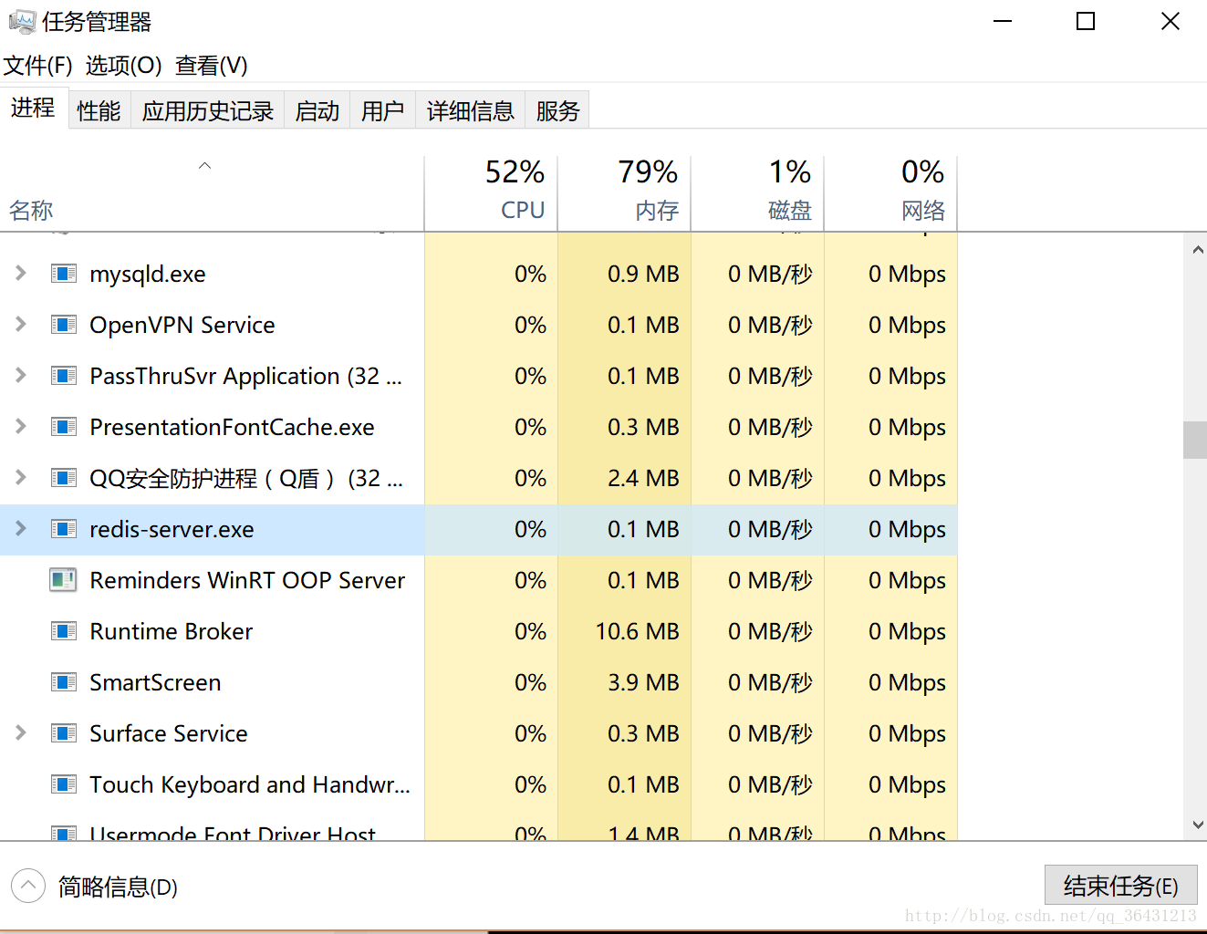Click the PresentationFontCache.exe process icon
The image size is (1207, 934).
[x=63, y=427]
